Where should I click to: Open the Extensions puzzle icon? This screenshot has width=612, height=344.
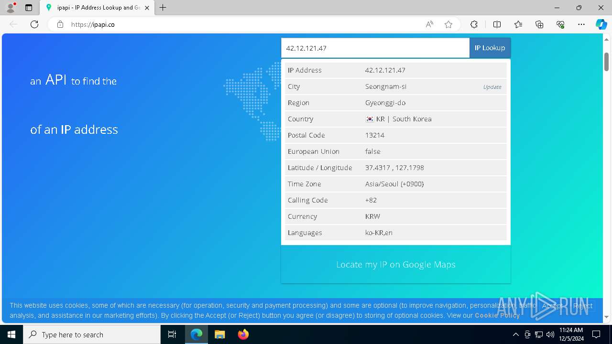tap(474, 24)
